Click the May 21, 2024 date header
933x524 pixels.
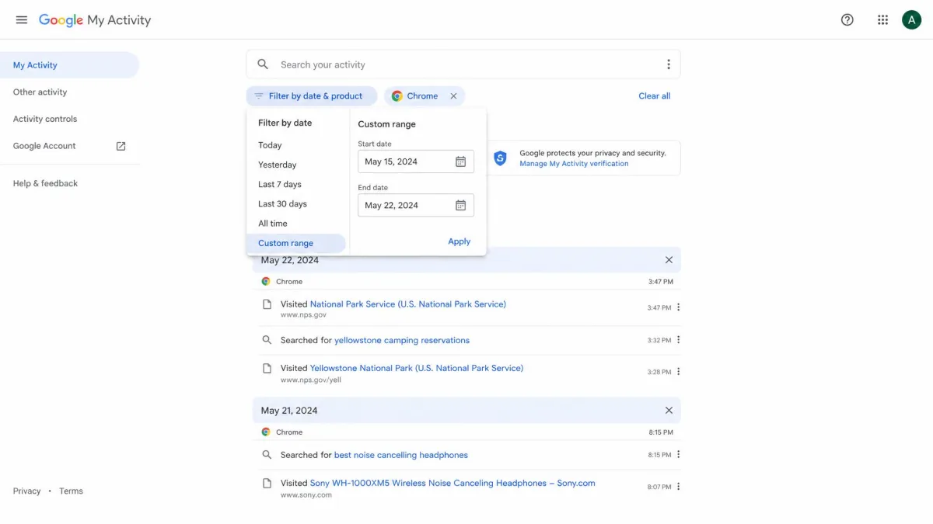click(289, 410)
